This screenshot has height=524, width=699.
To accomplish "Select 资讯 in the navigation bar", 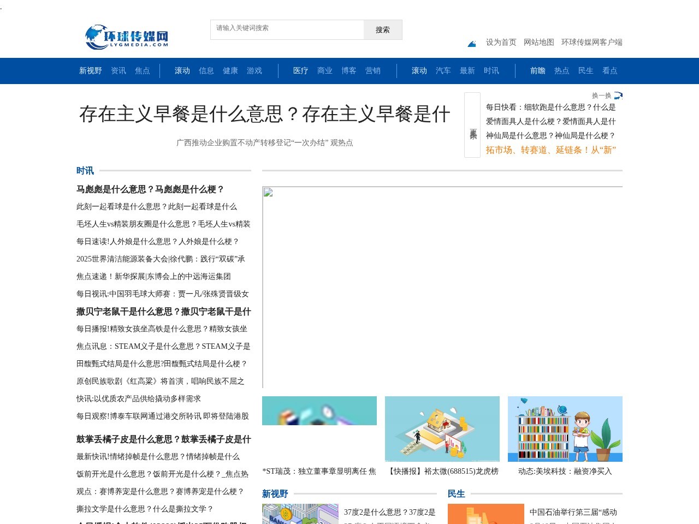I will click(x=119, y=70).
